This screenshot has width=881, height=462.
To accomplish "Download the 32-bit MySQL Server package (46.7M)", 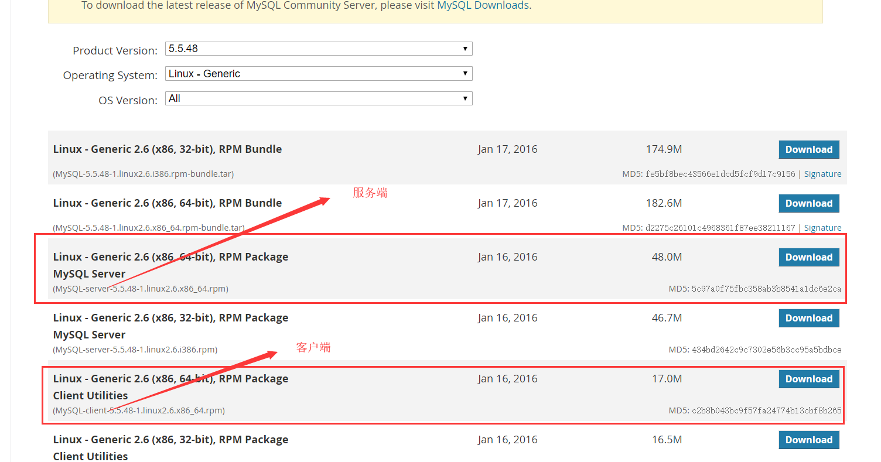I will coord(809,318).
